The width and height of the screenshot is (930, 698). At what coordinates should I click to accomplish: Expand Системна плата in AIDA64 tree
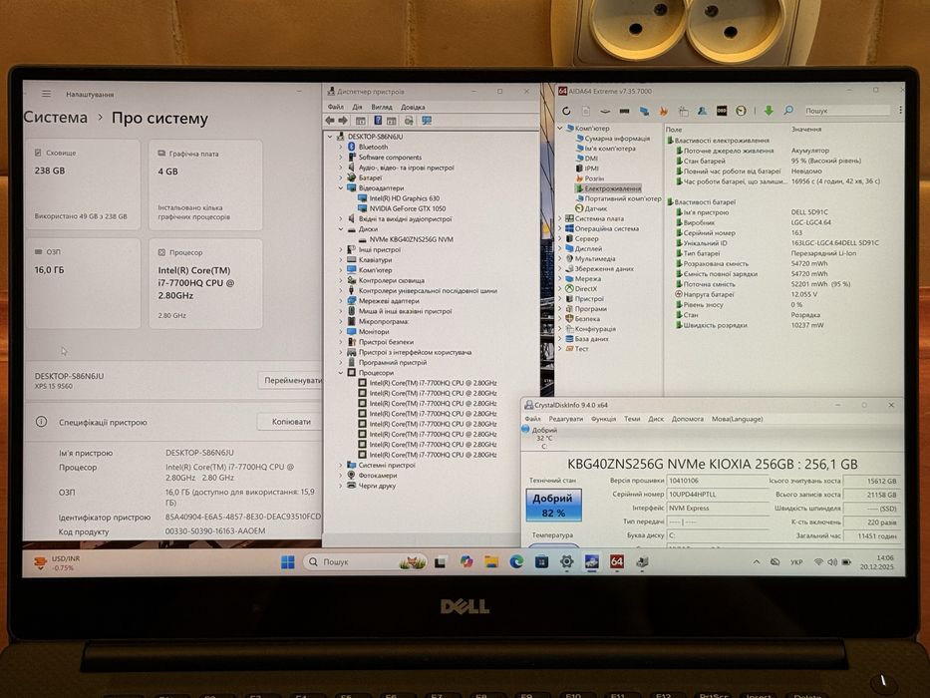[560, 218]
